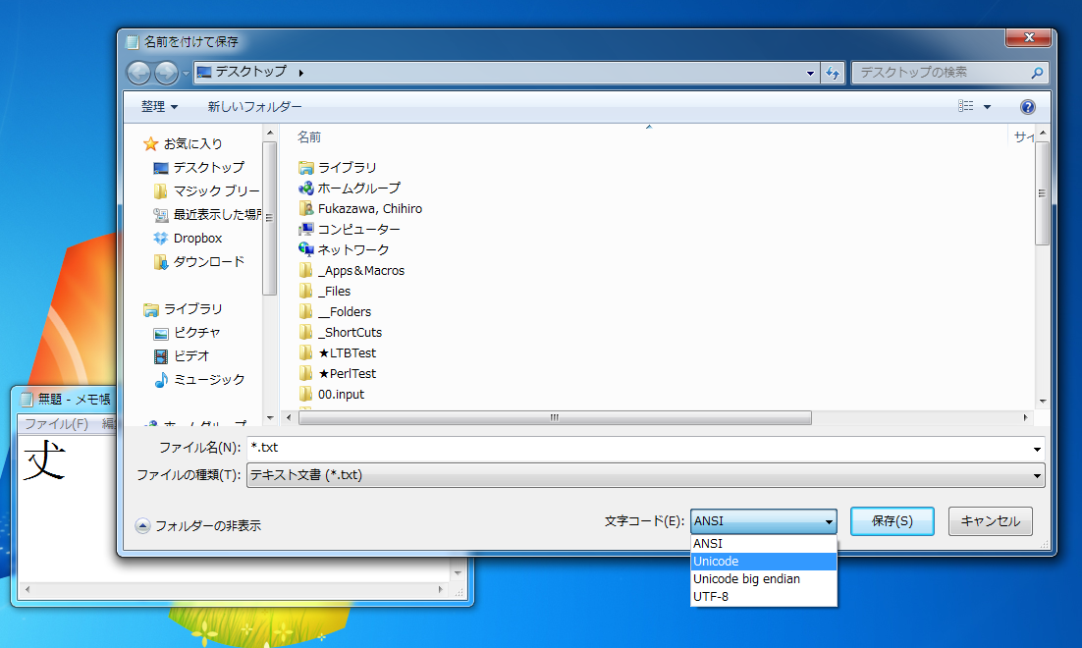Click the ピクチャ library icon
Viewport: 1082px width, 648px height.
pyautogui.click(x=161, y=333)
